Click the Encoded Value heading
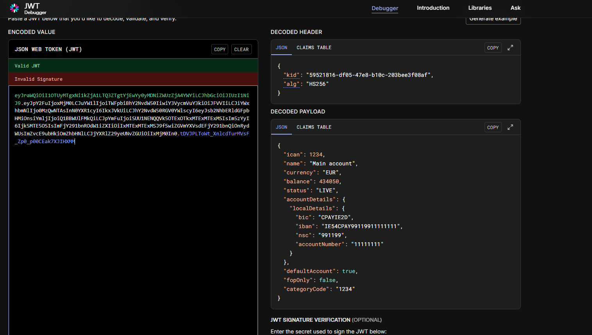The image size is (592, 335). (x=32, y=32)
